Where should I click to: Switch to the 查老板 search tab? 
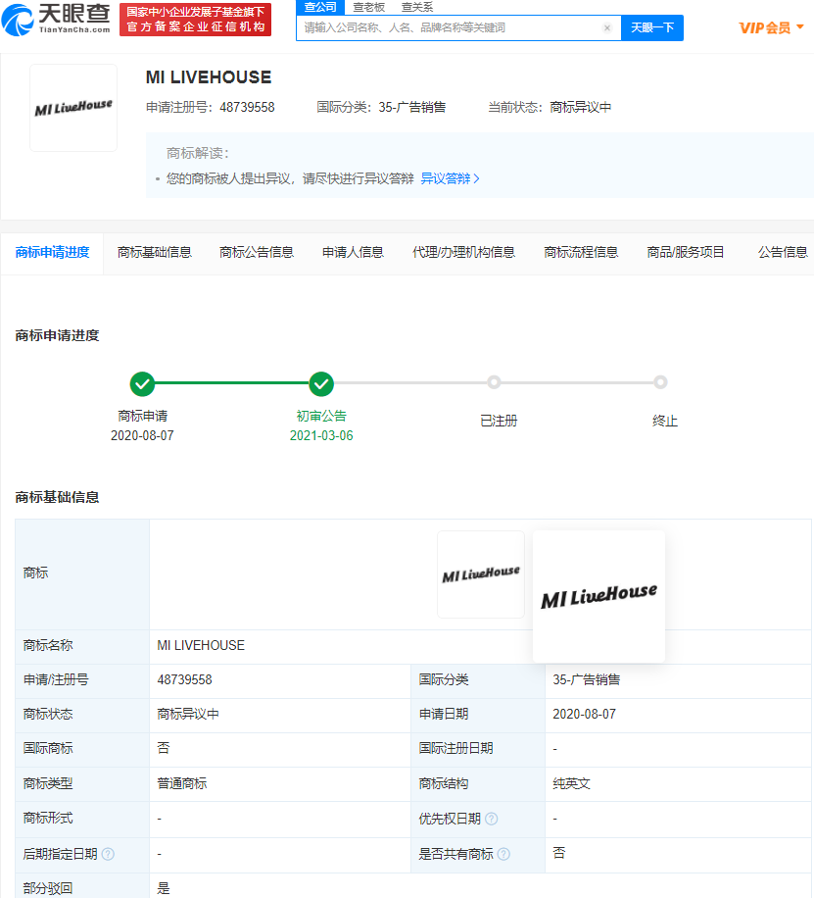click(368, 7)
